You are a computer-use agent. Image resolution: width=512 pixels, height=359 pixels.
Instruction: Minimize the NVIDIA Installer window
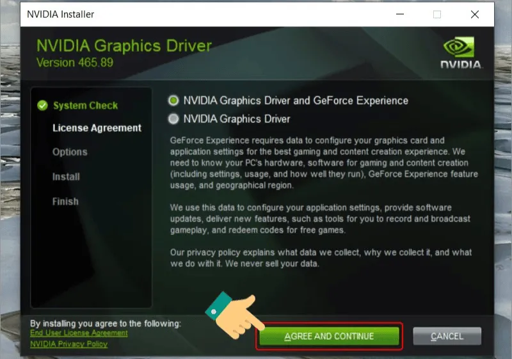point(401,14)
